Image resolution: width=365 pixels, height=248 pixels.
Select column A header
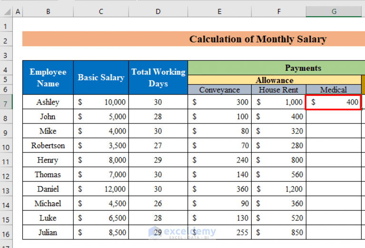(x=18, y=11)
